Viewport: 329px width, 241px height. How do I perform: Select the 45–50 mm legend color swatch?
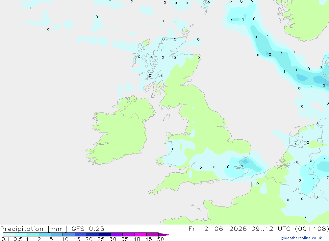153,234
